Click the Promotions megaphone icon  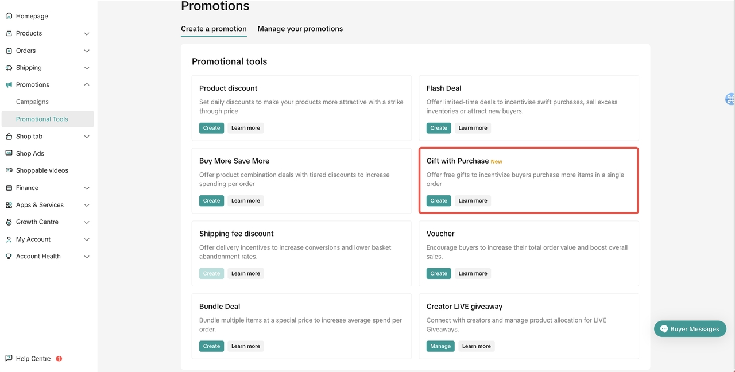[9, 85]
